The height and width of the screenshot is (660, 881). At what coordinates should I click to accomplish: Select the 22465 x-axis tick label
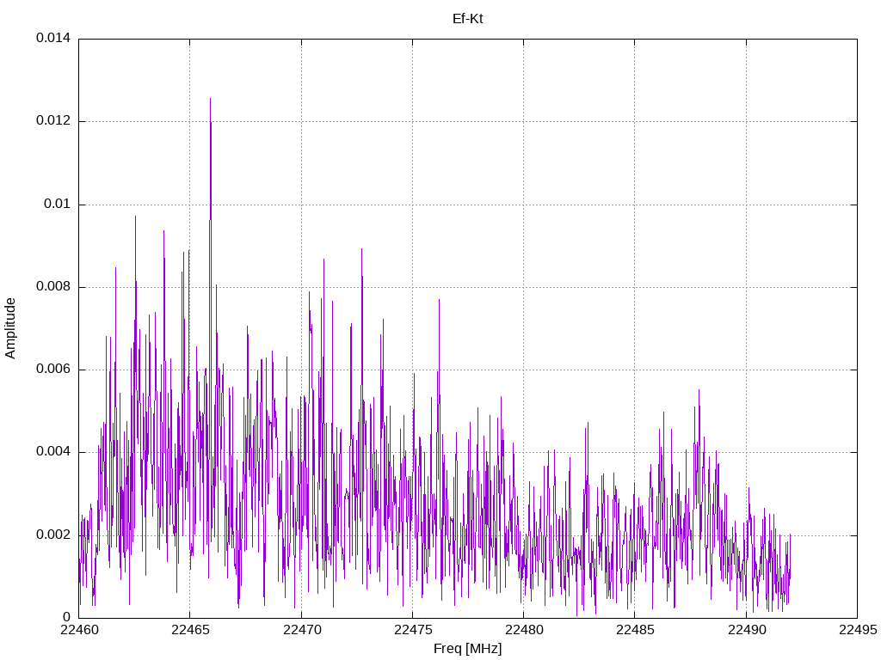[189, 630]
